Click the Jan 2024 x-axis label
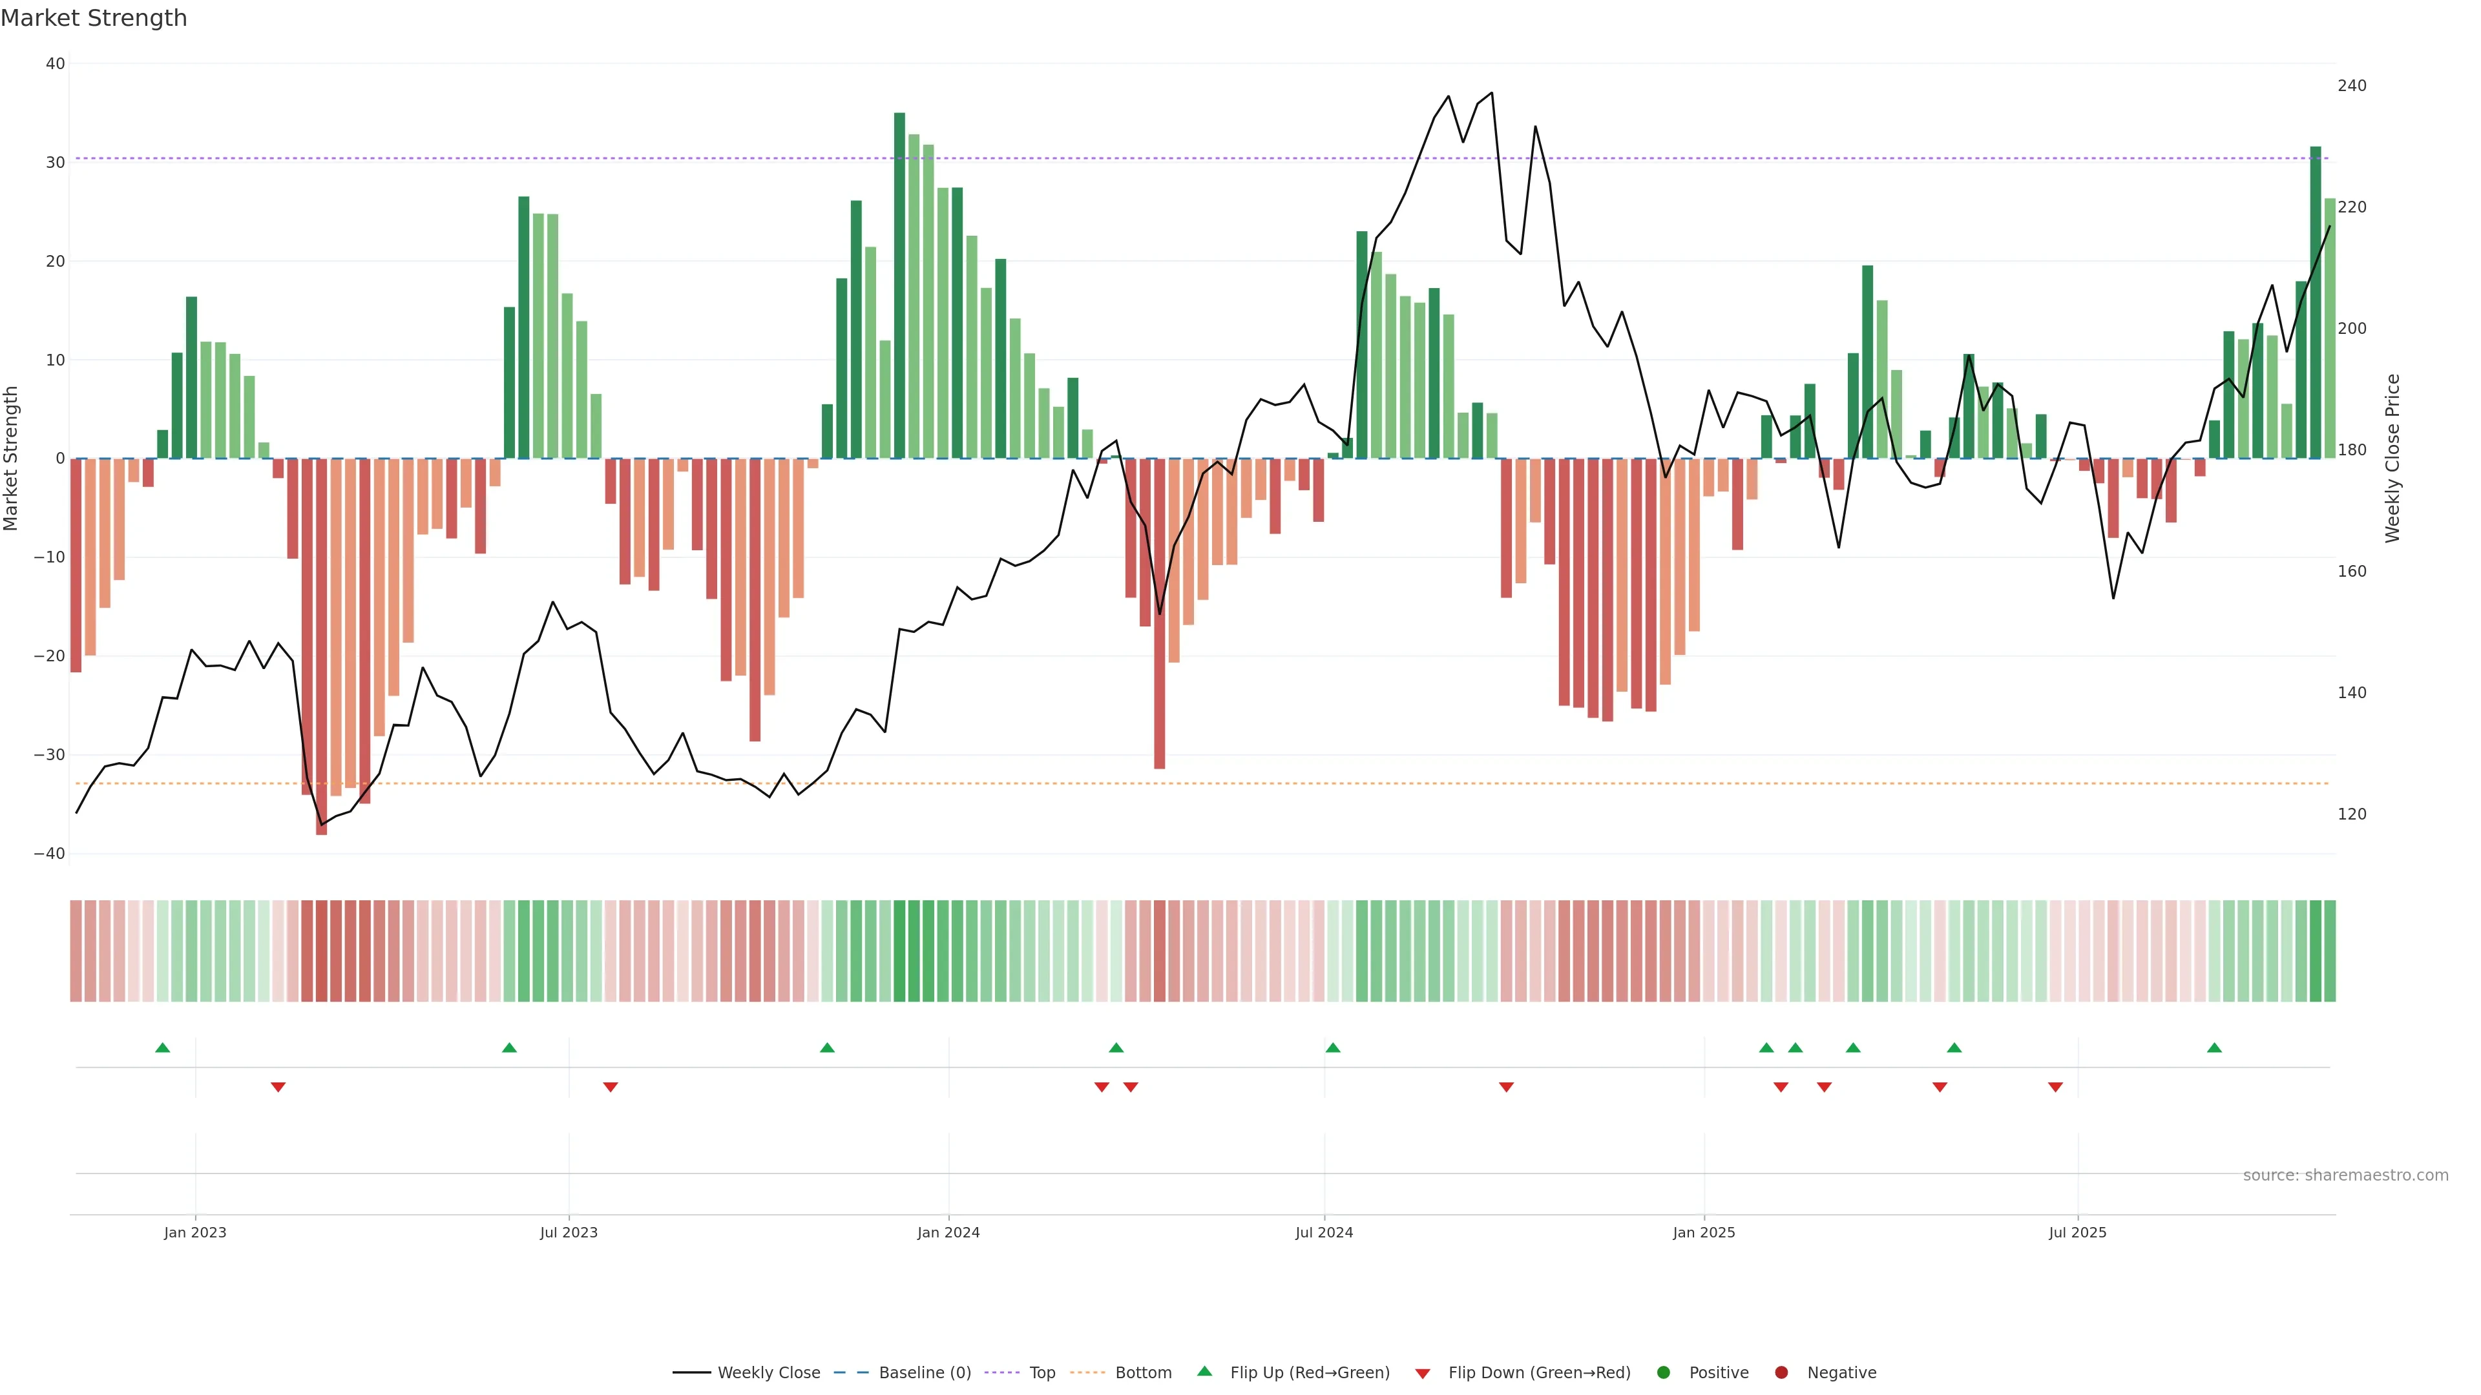Image resolution: width=2481 pixels, height=1395 pixels. click(x=948, y=1232)
